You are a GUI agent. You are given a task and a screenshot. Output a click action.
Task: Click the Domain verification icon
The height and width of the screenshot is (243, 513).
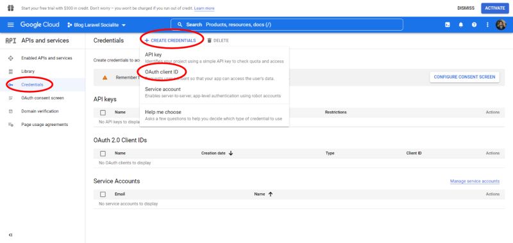coord(10,111)
